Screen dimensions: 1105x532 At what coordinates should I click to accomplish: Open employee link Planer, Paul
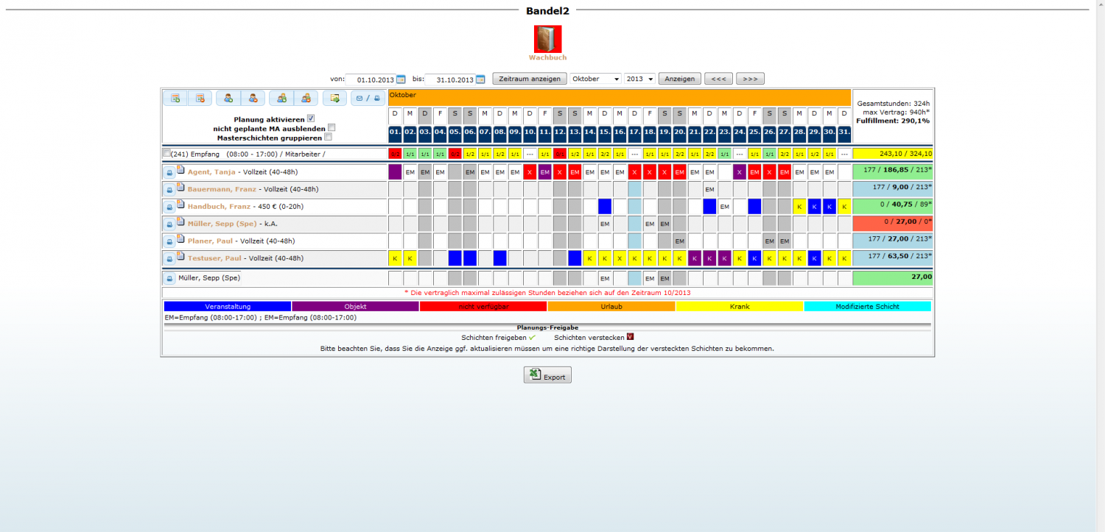[210, 241]
